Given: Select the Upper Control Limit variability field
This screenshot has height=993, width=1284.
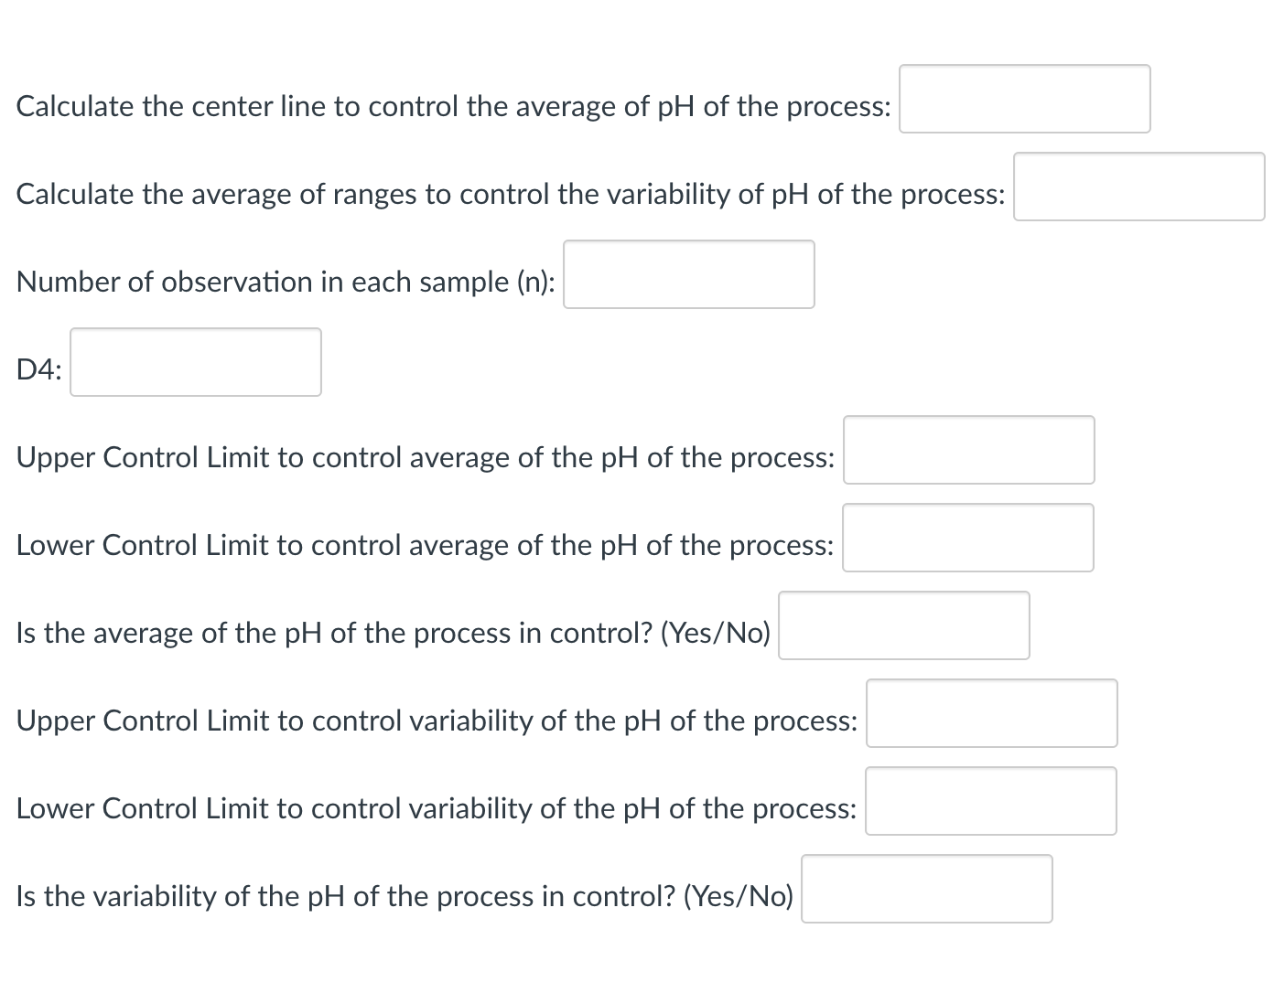Looking at the screenshot, I should click(991, 713).
